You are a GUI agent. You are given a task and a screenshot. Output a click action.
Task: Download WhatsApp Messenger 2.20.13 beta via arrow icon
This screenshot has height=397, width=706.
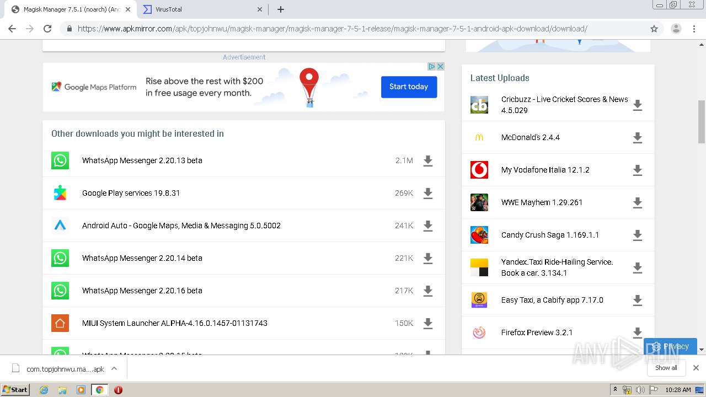point(427,161)
